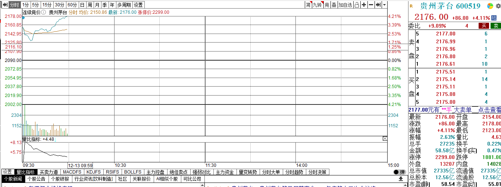Click the pie chart icon near stock code

click(490, 6)
